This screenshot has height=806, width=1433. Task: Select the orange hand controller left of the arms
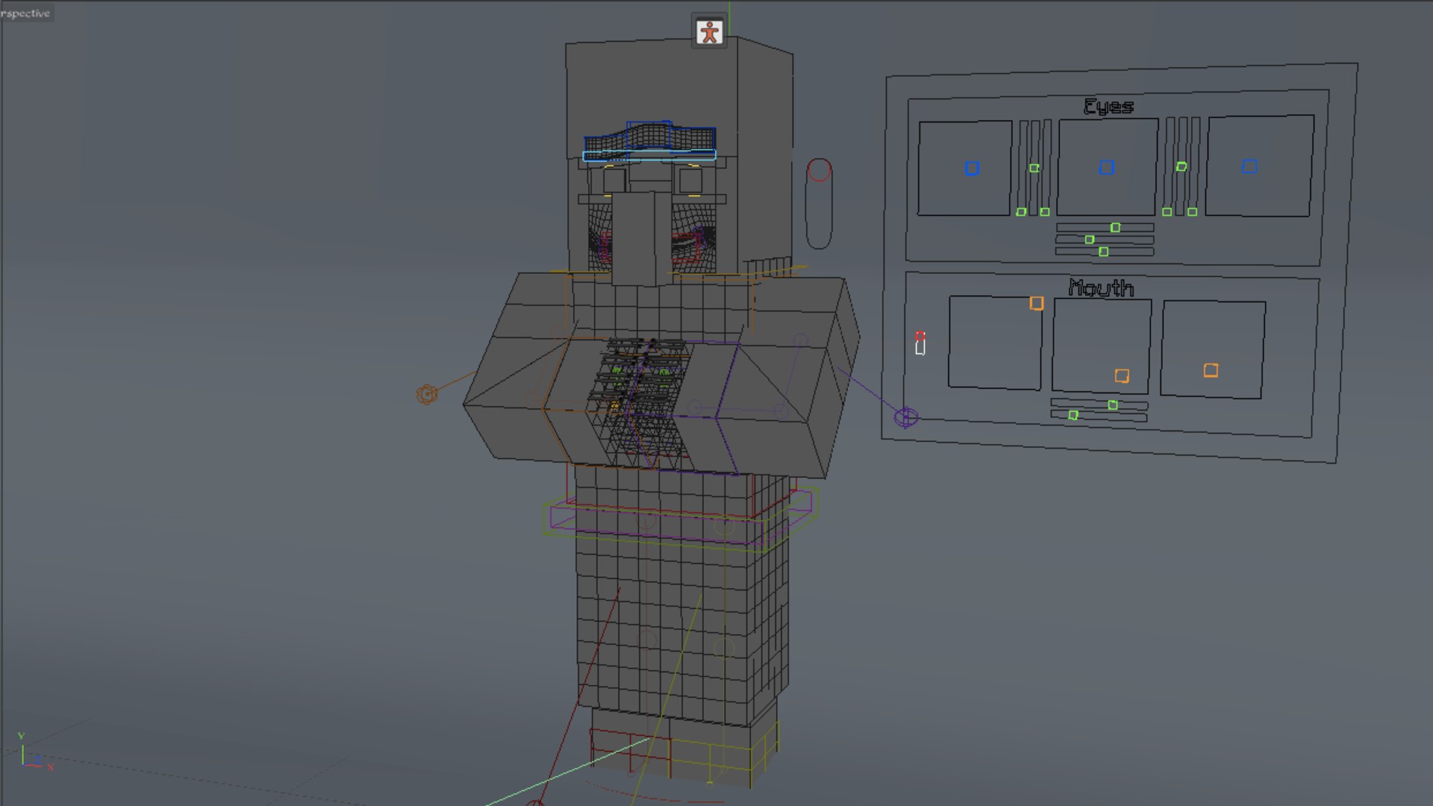pyautogui.click(x=427, y=394)
